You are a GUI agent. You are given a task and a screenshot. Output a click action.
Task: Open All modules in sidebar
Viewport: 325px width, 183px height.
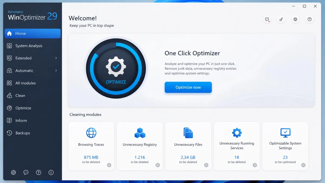[x=32, y=83]
